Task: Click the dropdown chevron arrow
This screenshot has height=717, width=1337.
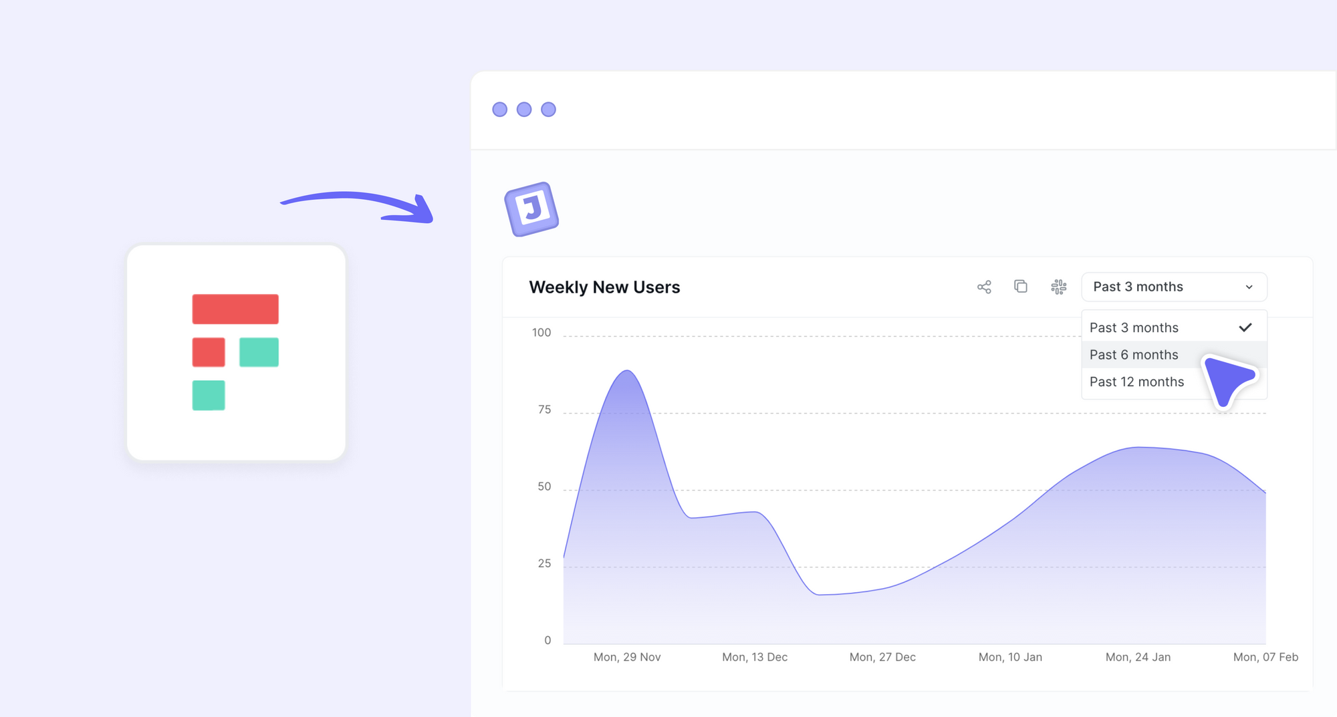Action: [1249, 287]
